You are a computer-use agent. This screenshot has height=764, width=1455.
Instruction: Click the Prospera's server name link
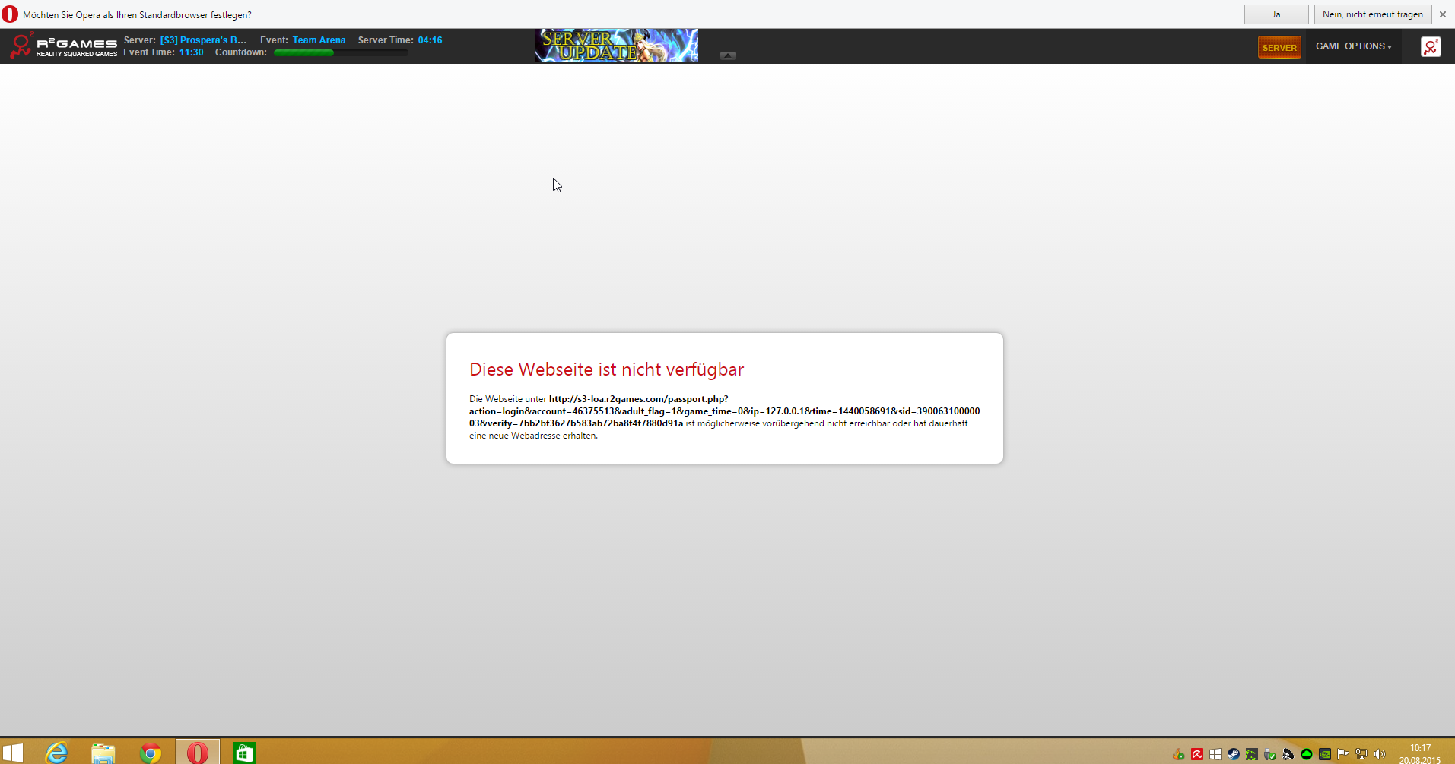203,40
